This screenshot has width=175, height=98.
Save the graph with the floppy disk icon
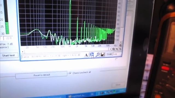pos(103,54)
